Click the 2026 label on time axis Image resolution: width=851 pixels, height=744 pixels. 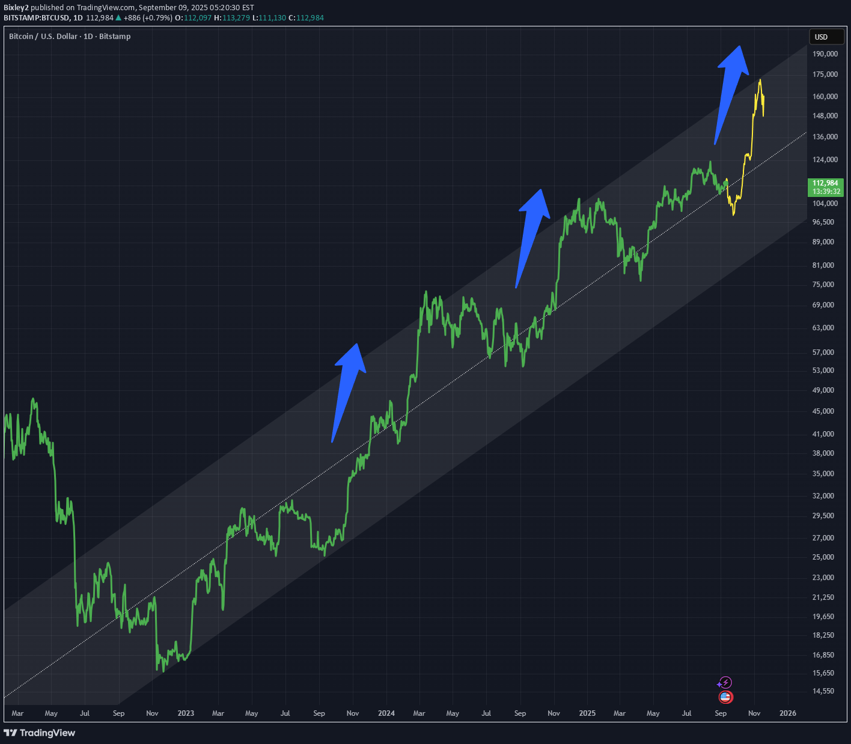[x=788, y=713]
